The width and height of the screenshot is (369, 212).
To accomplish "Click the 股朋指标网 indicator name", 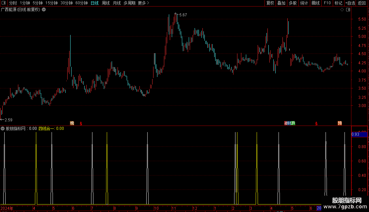I will pos(16,129).
